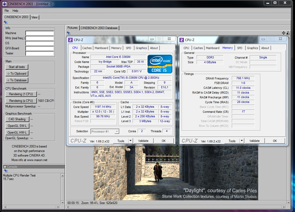Click the pin icon in Console panel

(6, 171)
